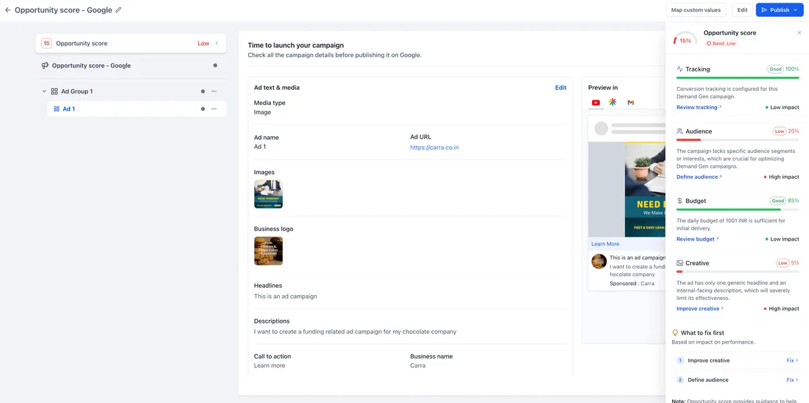Click the Creative image icon
The height and width of the screenshot is (403, 809).
click(680, 263)
